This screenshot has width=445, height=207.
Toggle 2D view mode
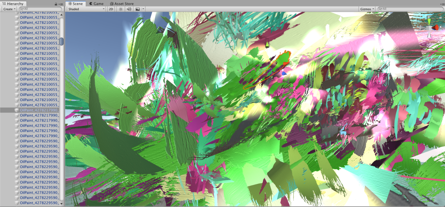coord(111,9)
